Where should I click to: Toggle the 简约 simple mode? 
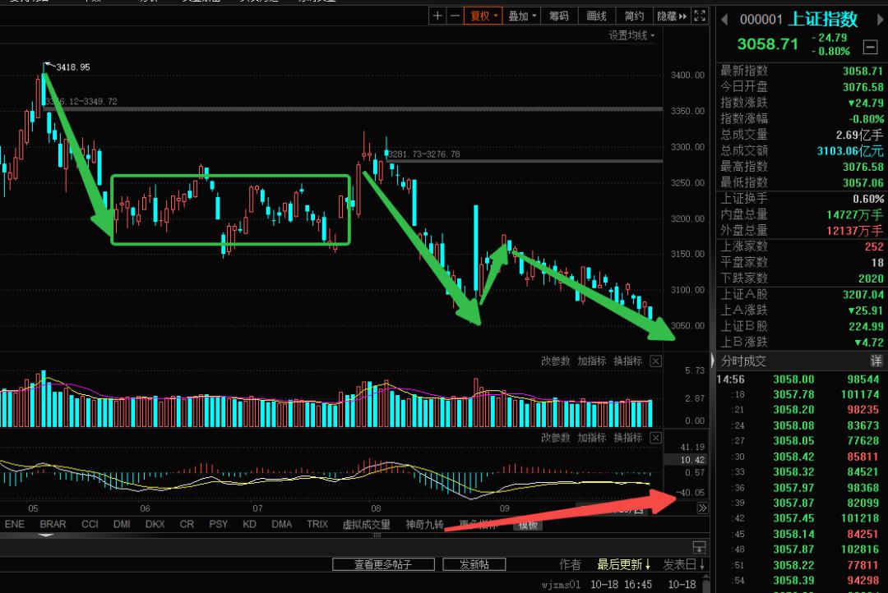click(x=634, y=16)
